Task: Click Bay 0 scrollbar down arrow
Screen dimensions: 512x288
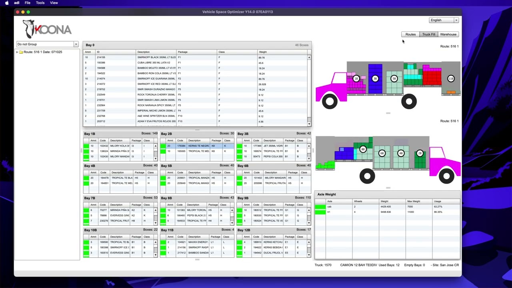Action: pos(309,124)
